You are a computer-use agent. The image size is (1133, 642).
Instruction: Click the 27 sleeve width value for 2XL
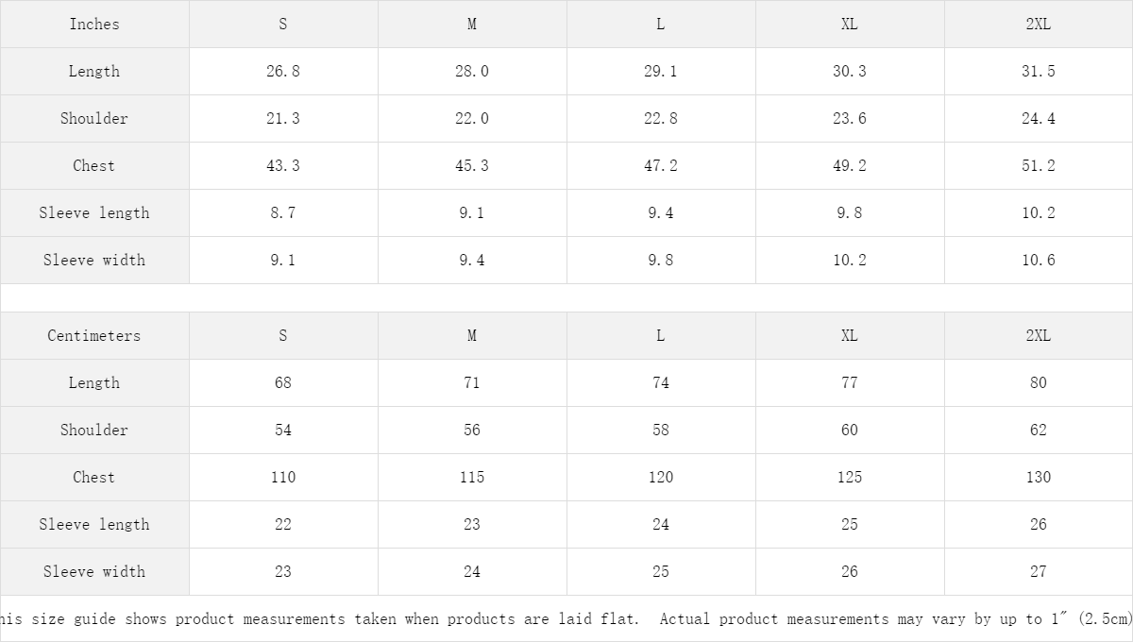1039,572
